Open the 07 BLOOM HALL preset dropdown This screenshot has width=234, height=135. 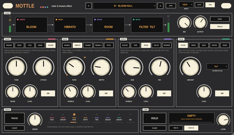click(x=124, y=6)
